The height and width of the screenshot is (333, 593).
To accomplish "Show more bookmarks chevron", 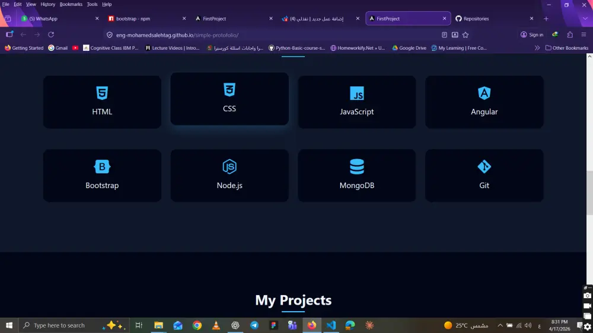I will pyautogui.click(x=537, y=48).
